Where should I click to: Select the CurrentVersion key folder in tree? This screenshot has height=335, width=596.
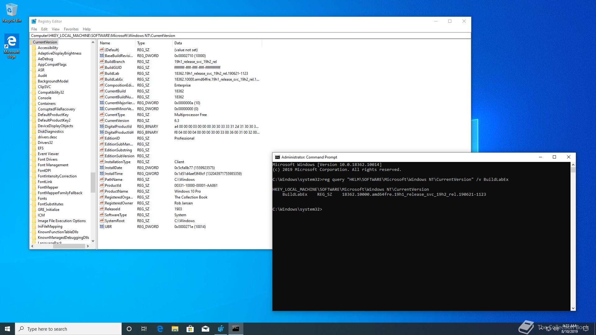(x=45, y=42)
